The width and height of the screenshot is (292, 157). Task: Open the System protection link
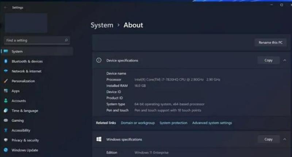(173, 123)
